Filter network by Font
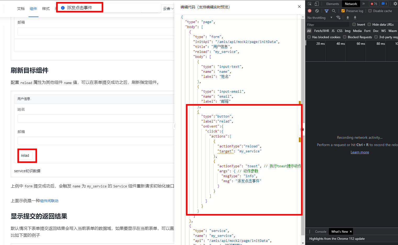Viewport: 398px width, 245px height. tap(367, 31)
